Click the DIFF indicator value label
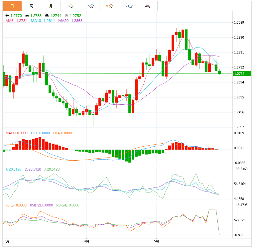 click(x=40, y=133)
